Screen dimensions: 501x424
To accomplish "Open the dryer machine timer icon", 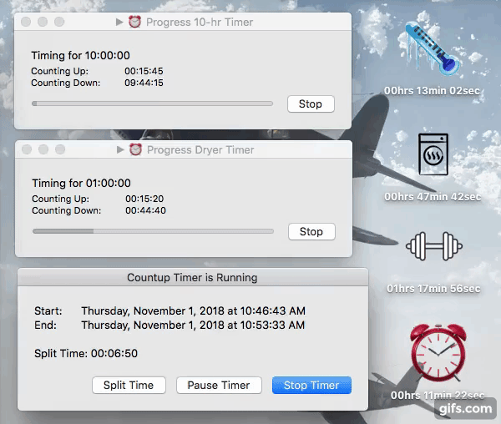I will point(433,156).
